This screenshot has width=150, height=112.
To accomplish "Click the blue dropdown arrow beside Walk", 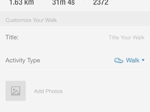I will (x=143, y=60).
